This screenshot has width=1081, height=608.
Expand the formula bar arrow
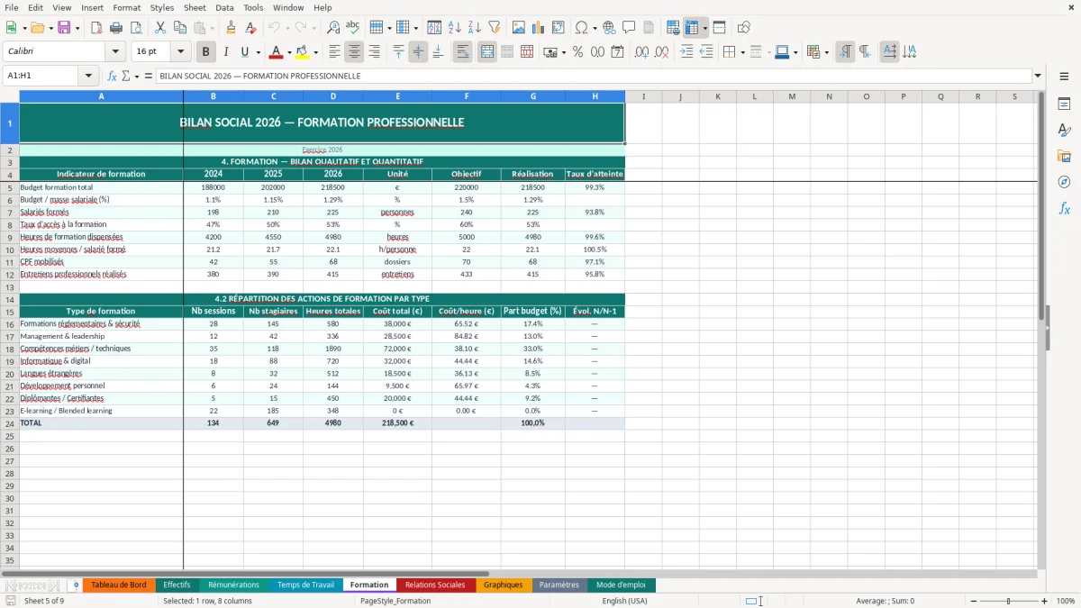click(x=1038, y=76)
